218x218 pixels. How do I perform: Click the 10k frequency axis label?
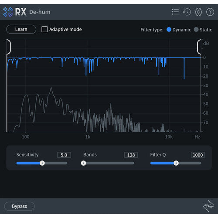(169, 137)
